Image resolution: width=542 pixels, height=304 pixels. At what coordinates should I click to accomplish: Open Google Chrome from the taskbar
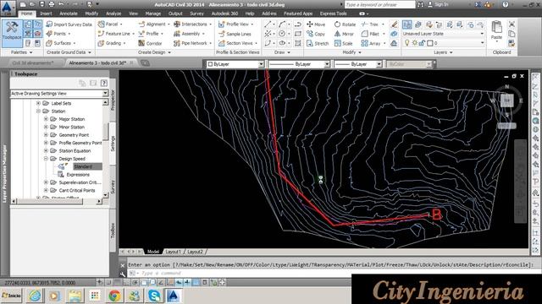pos(114,296)
